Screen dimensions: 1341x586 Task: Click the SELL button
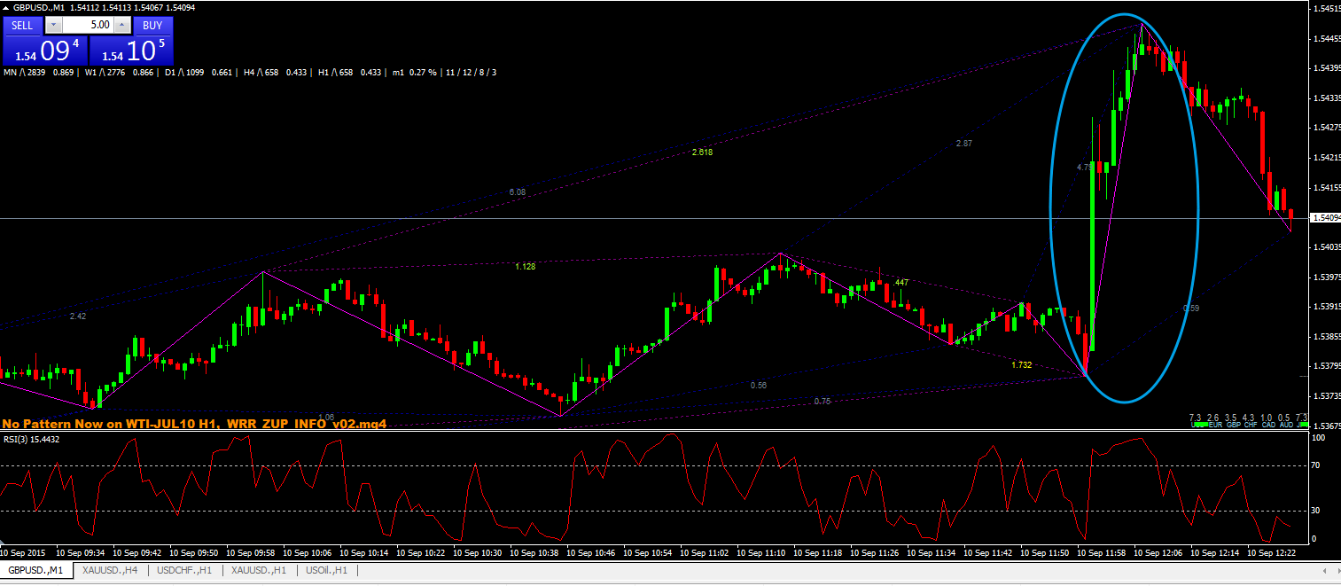click(x=22, y=26)
